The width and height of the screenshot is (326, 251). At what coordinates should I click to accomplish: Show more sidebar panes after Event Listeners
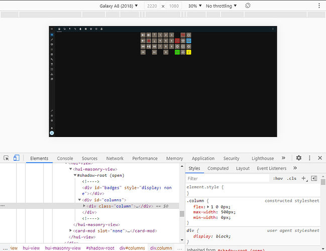pos(295,168)
